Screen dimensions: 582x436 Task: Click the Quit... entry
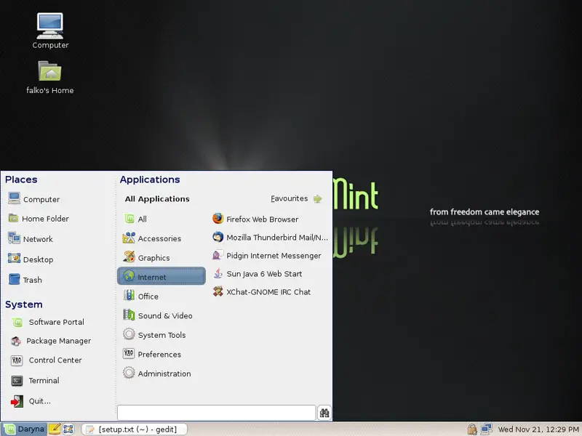point(31,401)
